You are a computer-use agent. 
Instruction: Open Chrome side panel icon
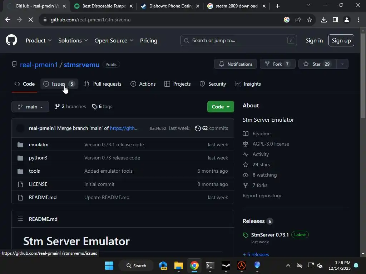coord(335,20)
